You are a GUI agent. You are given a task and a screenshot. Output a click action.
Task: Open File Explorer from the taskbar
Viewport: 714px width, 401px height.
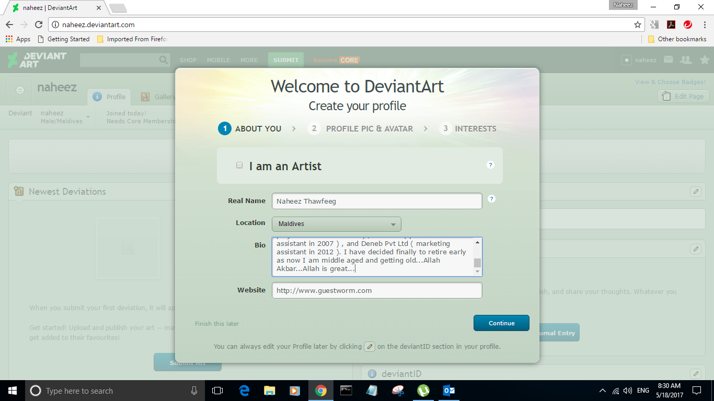[x=270, y=391]
